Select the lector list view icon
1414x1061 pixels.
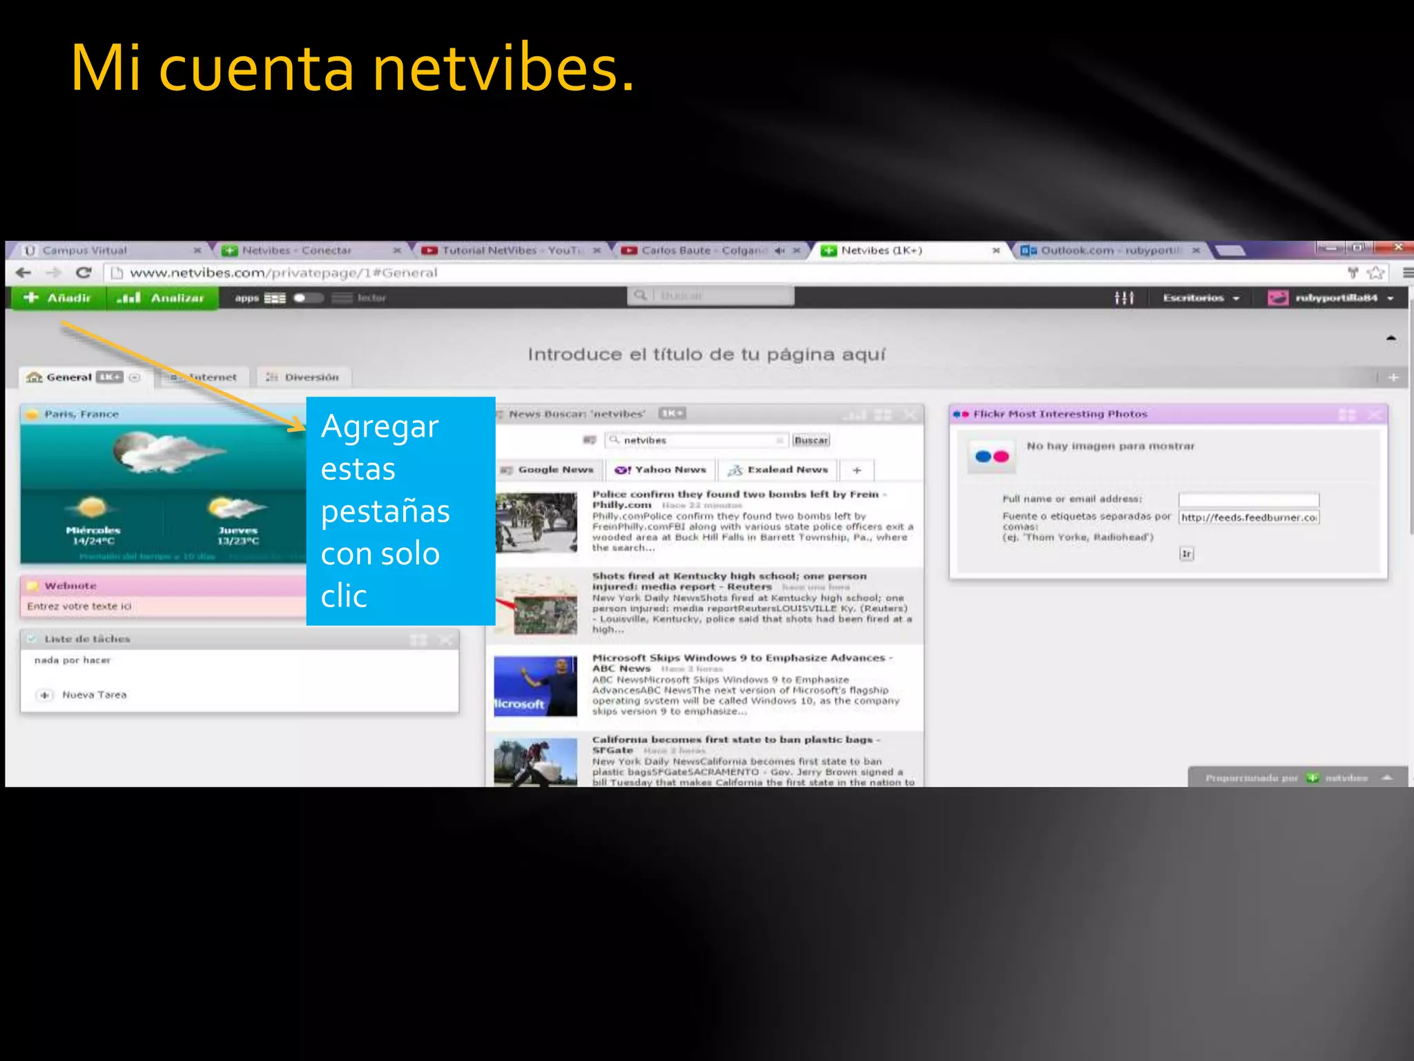click(342, 298)
